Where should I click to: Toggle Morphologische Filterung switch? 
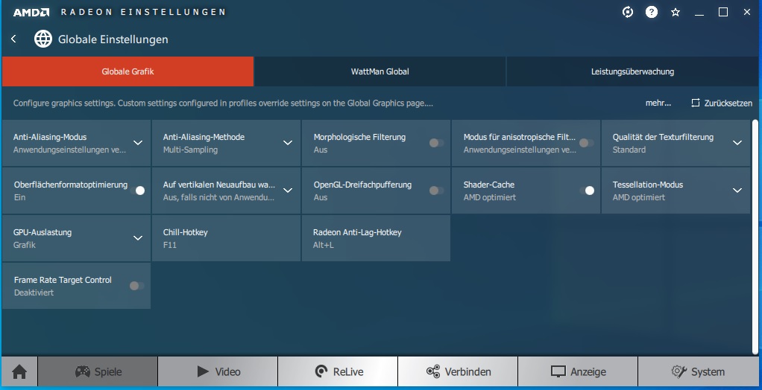point(436,143)
